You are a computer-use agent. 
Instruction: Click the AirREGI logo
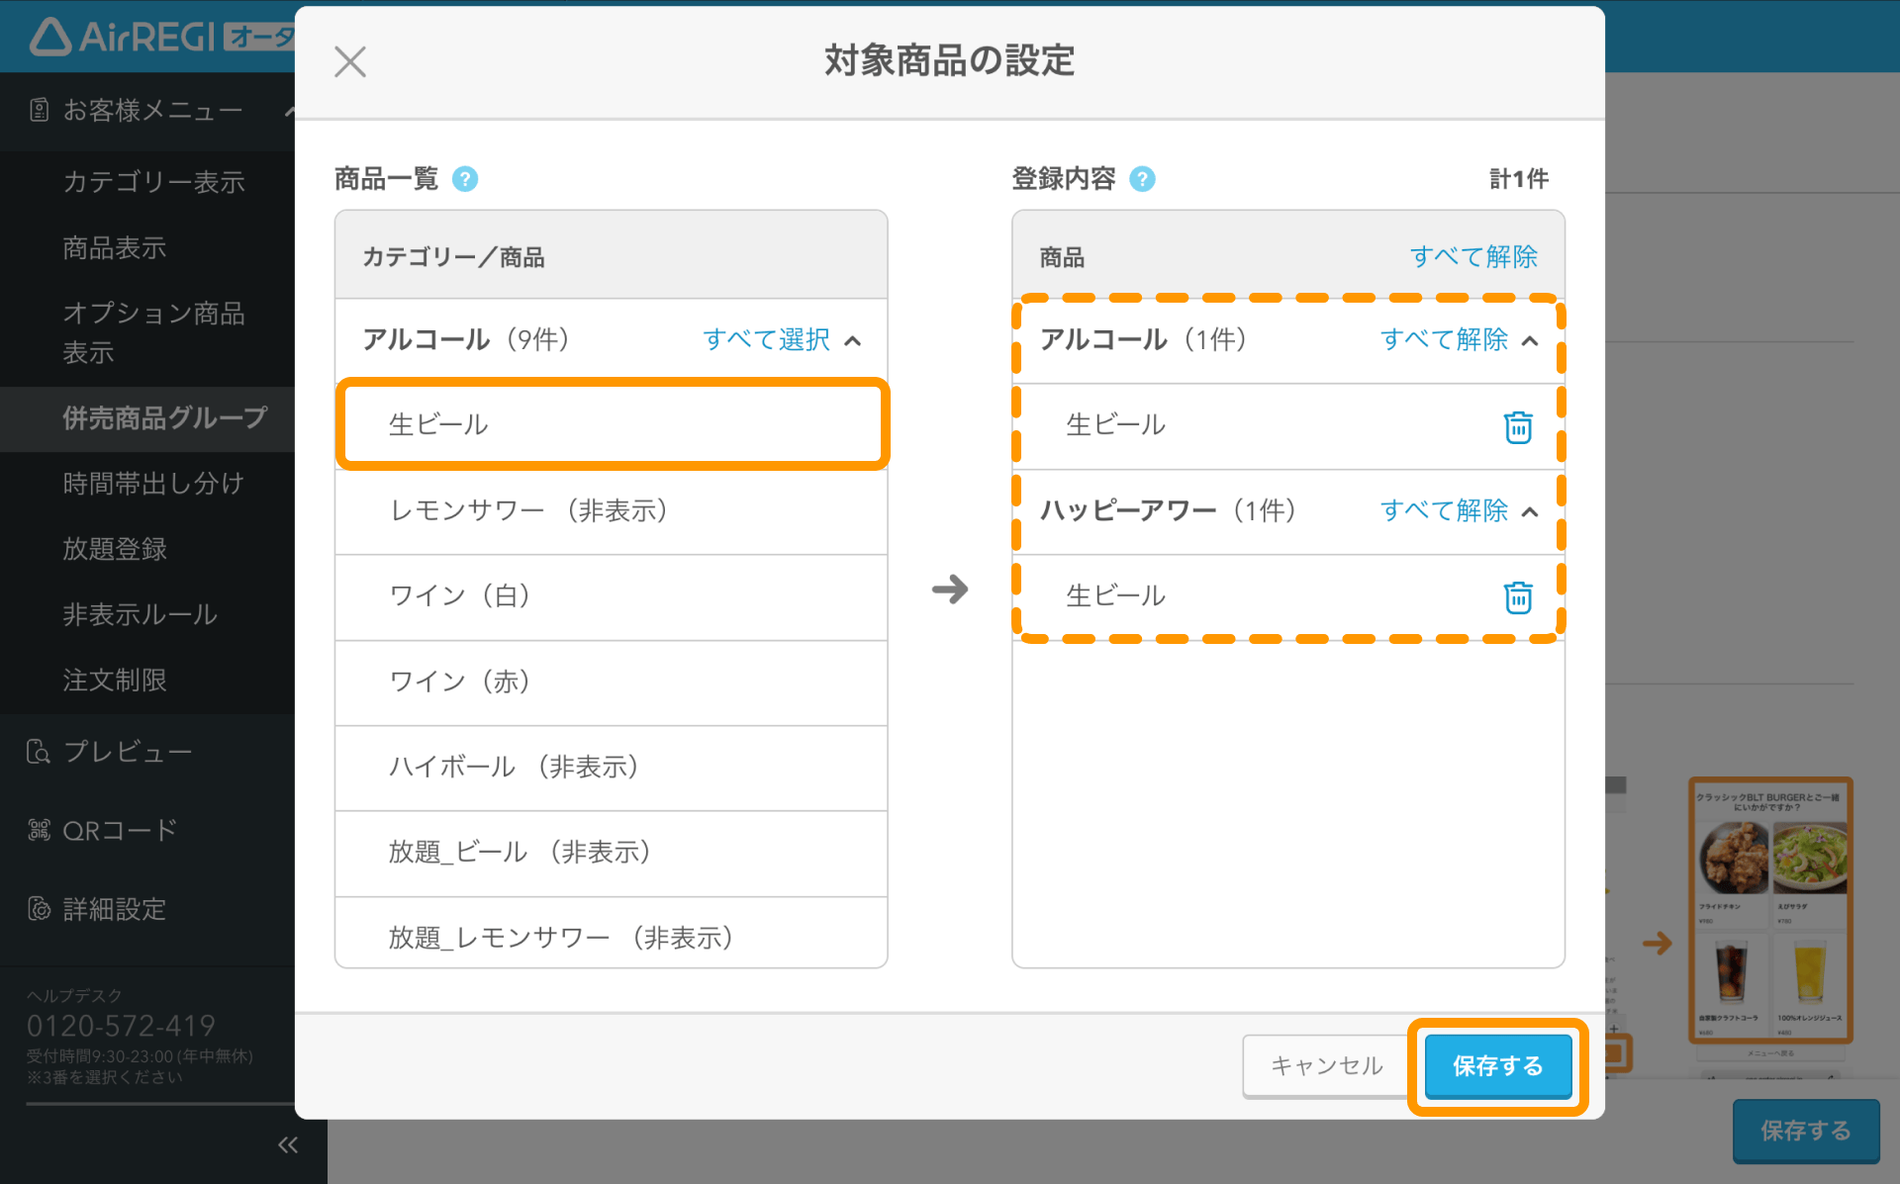pyautogui.click(x=122, y=37)
